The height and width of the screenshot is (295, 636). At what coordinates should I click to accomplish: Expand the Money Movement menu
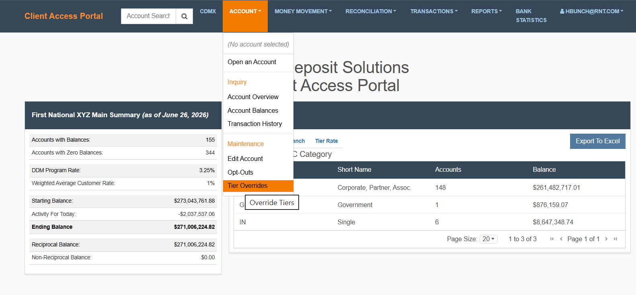(x=303, y=11)
